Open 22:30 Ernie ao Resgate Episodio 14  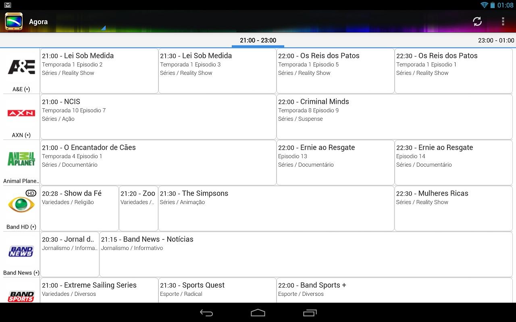point(454,163)
